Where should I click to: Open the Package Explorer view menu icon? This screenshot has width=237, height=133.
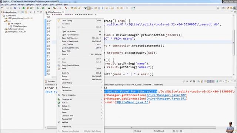click(x=34, y=12)
